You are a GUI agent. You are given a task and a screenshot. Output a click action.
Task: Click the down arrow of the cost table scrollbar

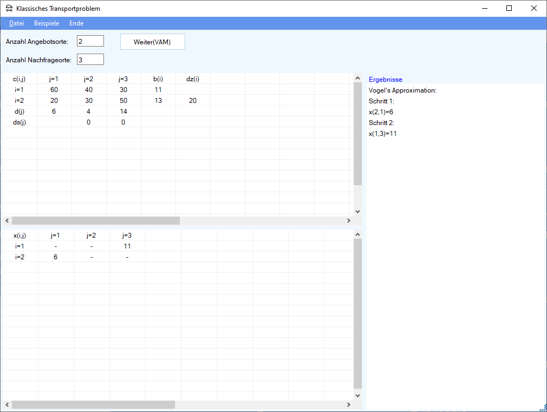357,212
